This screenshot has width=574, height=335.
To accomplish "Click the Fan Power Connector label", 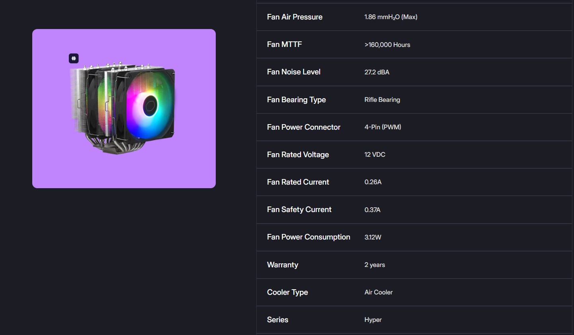I will click(303, 127).
